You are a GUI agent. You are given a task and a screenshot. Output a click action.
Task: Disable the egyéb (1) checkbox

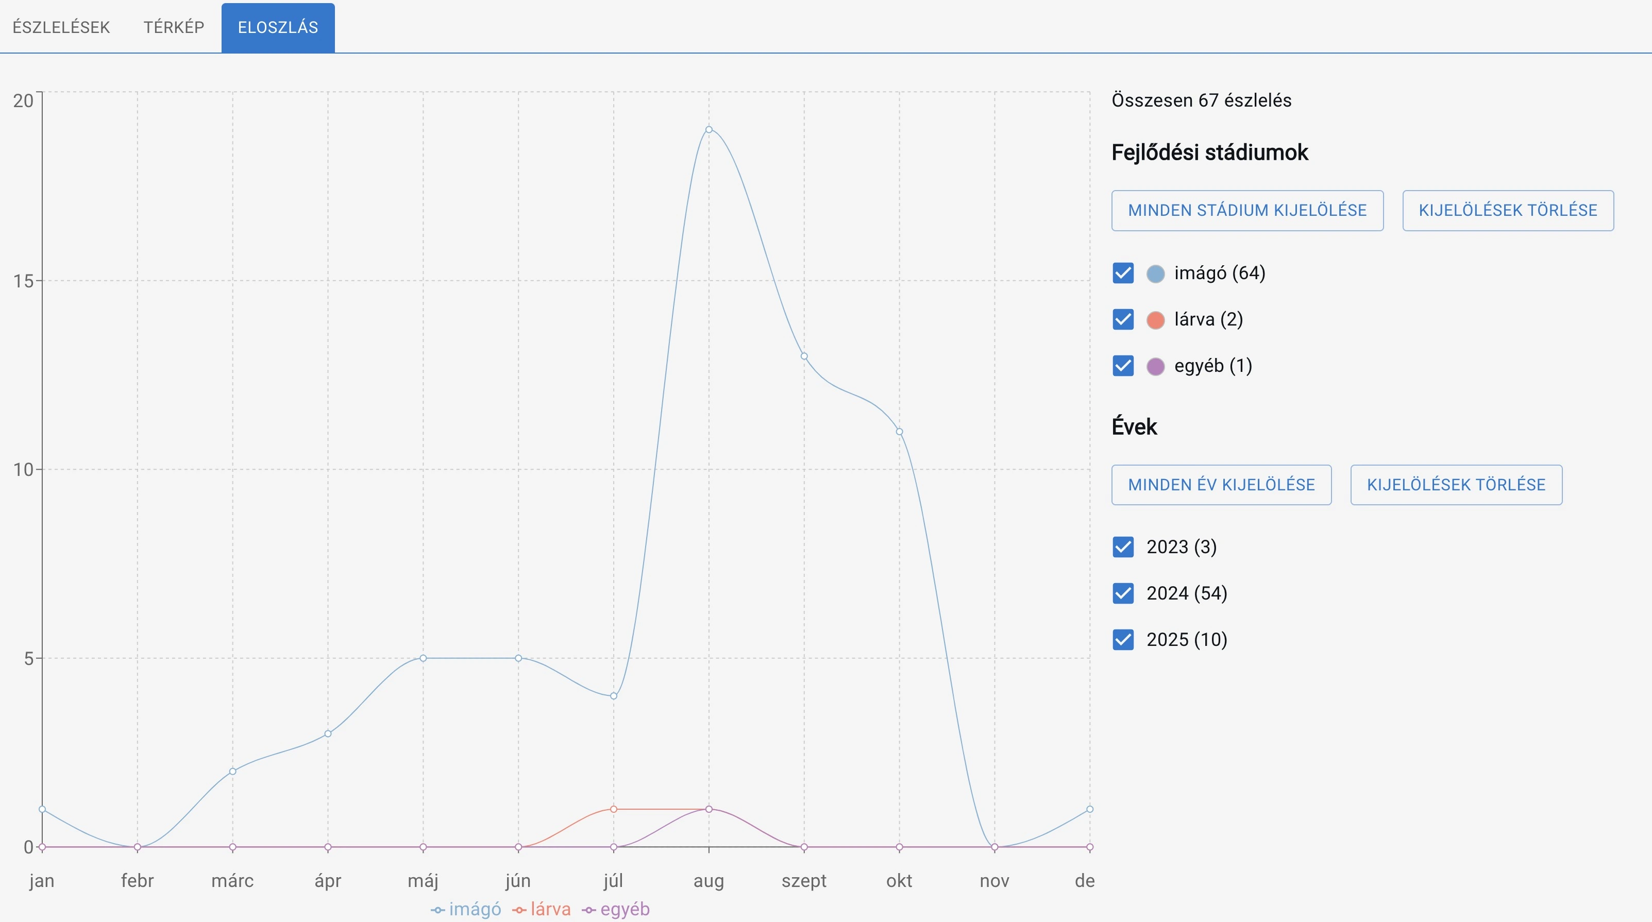[1123, 366]
